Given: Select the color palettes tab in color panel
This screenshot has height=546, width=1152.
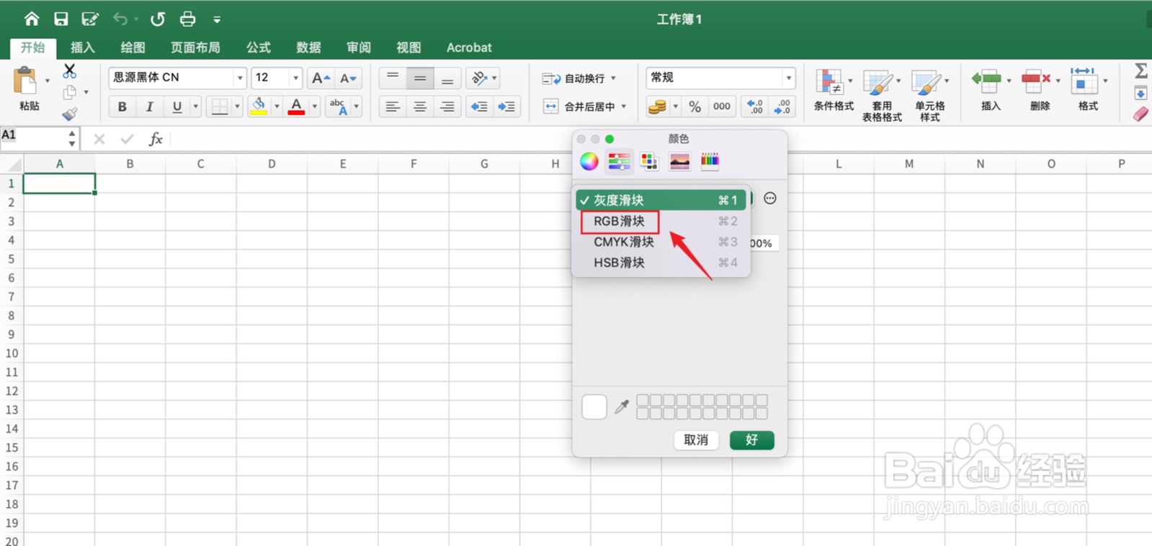Looking at the screenshot, I should tap(649, 161).
